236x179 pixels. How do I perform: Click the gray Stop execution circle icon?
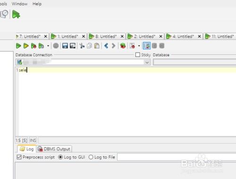pos(56,46)
